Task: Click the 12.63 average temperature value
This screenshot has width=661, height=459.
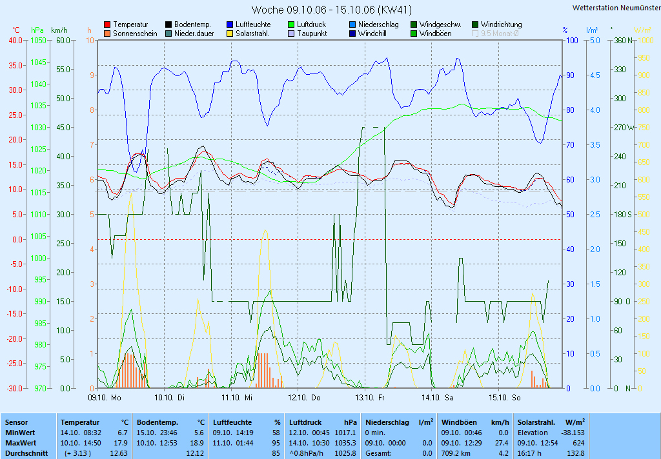Action: point(119,454)
